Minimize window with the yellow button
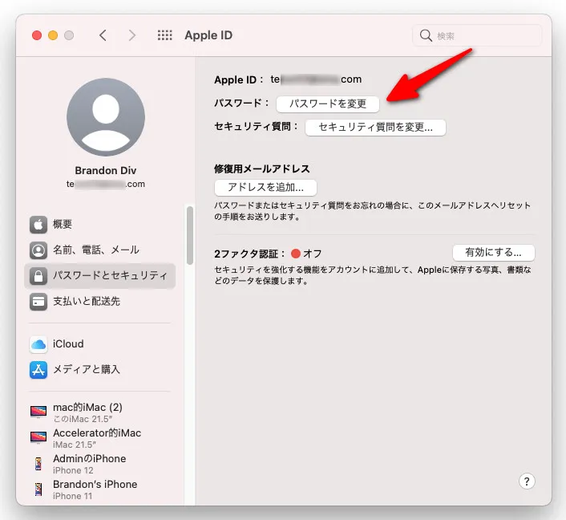566x520 pixels. coord(53,35)
